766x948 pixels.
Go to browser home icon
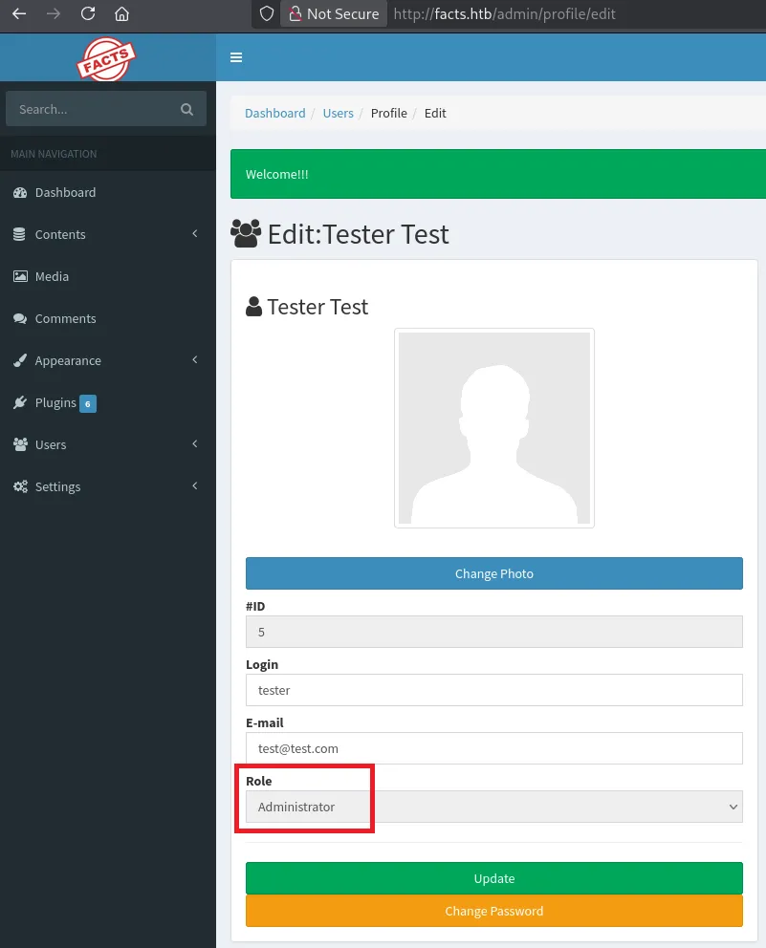121,14
